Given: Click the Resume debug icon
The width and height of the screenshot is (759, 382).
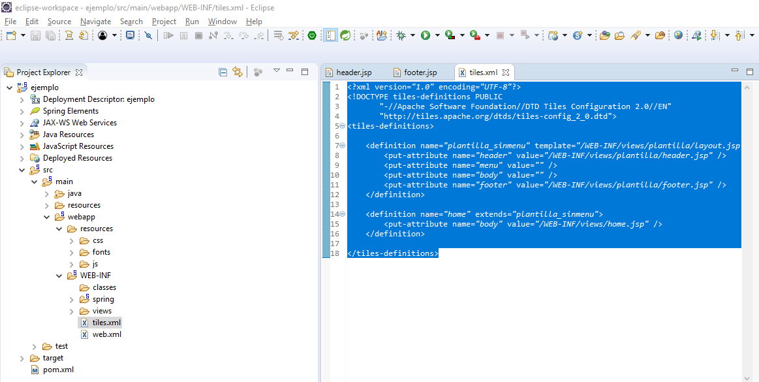Looking at the screenshot, I should (168, 35).
